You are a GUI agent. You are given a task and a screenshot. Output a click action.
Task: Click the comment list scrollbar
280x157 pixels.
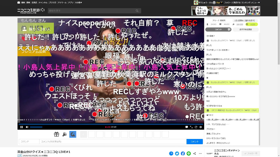point(260,131)
